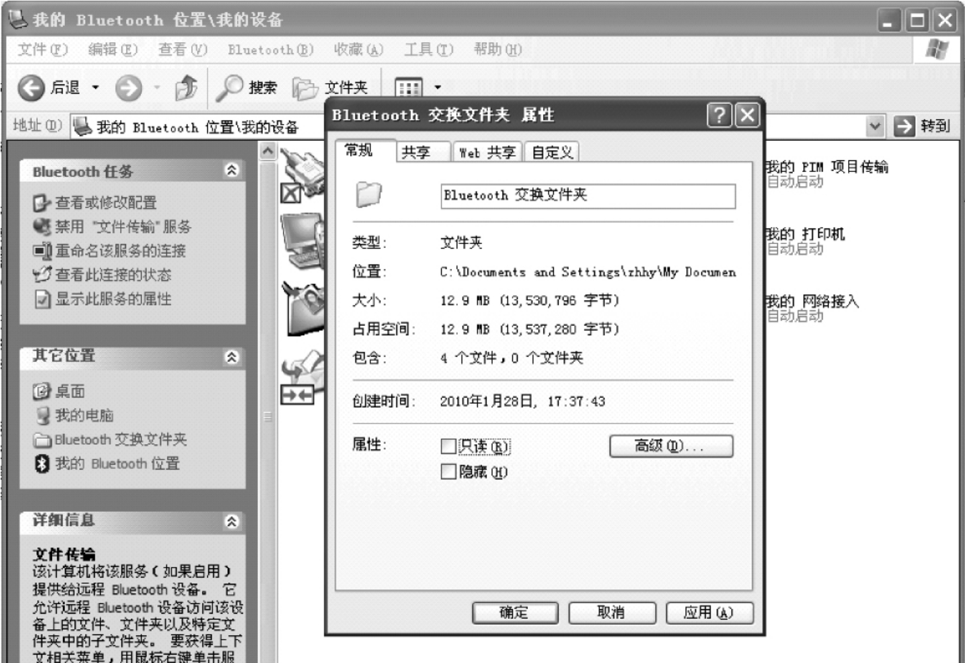The height and width of the screenshot is (663, 965).
Task: Toggle the Folders (文件夹) toolbar button
Action: point(330,88)
